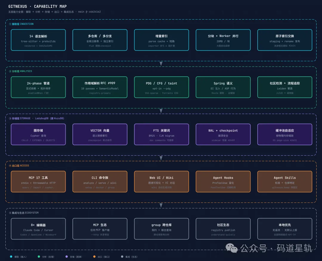Click the 摄取 (输入) legend label
The image size is (322, 261).
[20, 257]
